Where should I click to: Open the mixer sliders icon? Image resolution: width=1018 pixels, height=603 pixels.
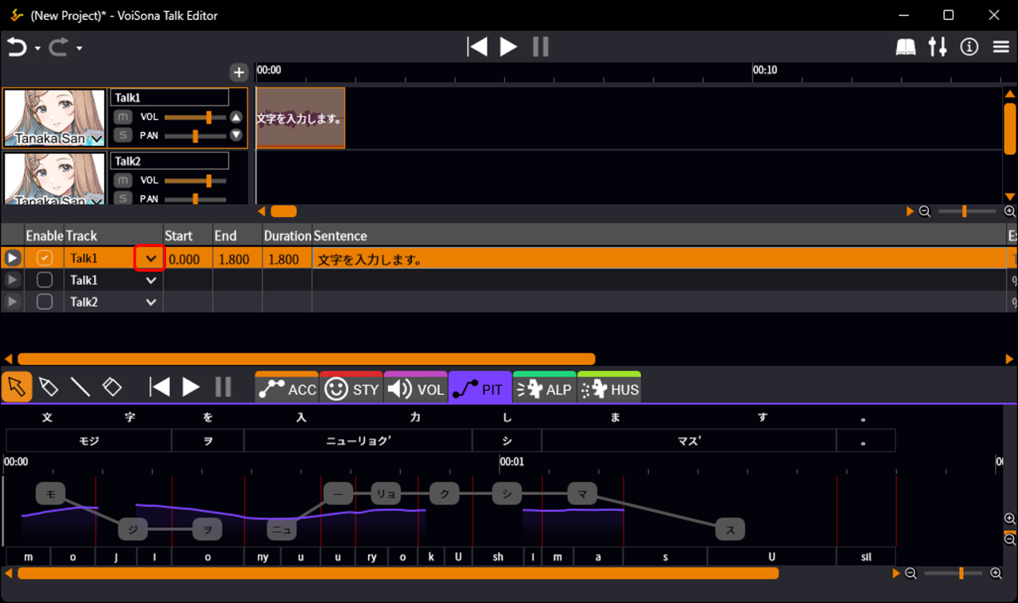tap(938, 47)
